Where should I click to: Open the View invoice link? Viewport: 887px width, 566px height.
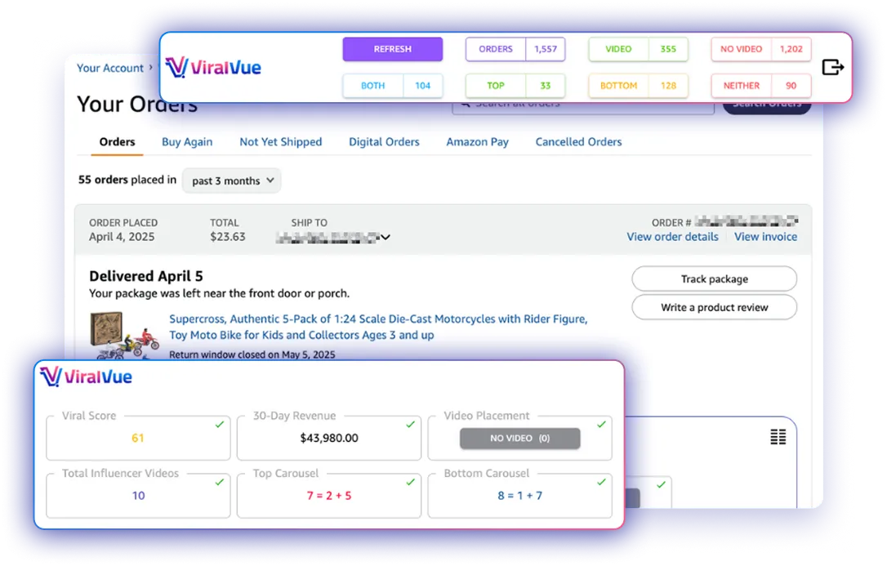(765, 237)
